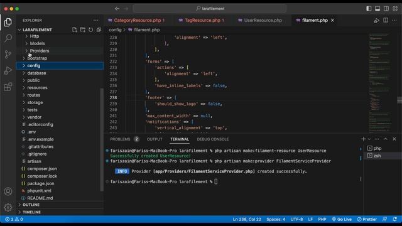Select the php terminal instance
Viewport: 402px width, 226px height.
(x=383, y=148)
